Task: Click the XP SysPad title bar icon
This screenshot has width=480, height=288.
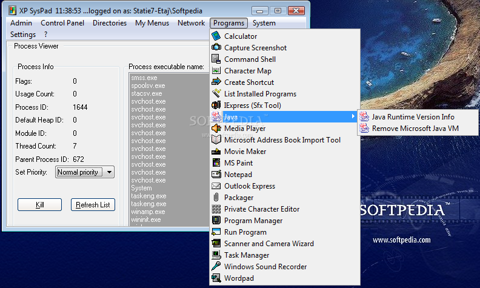Action: (12, 11)
